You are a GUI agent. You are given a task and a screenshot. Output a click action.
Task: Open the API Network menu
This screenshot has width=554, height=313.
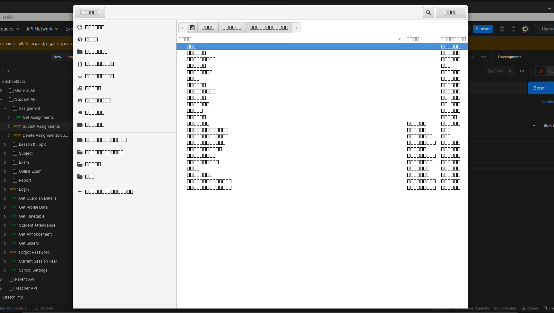42,29
